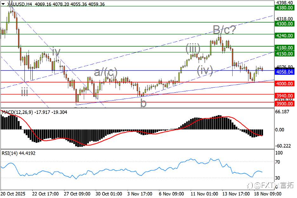
Task: Select the RSI 30 level scale label
Action: (x=278, y=178)
